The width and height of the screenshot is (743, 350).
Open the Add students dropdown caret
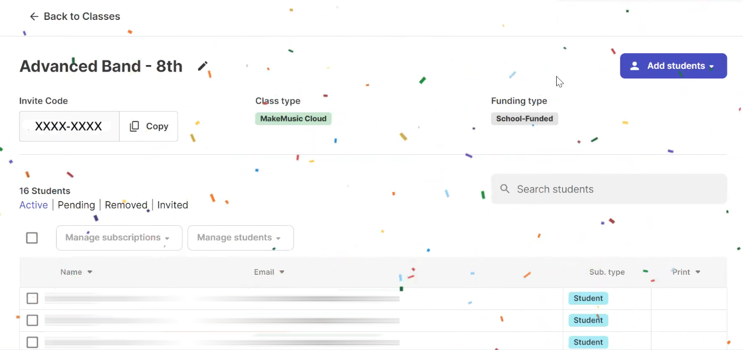click(x=712, y=67)
